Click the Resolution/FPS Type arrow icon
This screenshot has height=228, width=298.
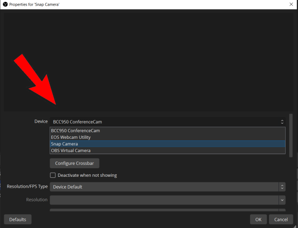pyautogui.click(x=282, y=187)
